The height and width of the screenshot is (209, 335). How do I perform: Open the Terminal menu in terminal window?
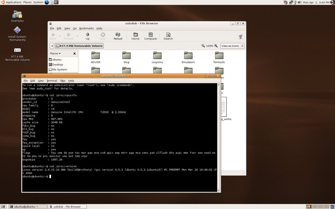pyautogui.click(x=51, y=81)
